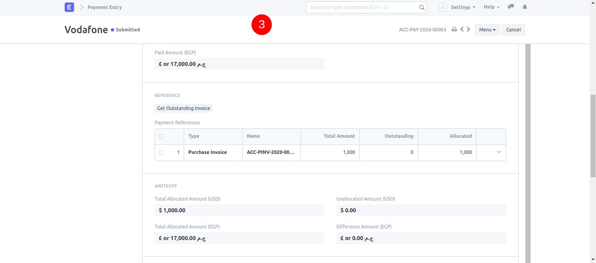Image resolution: width=596 pixels, height=263 pixels.
Task: Click the Name column header
Action: tap(271, 136)
